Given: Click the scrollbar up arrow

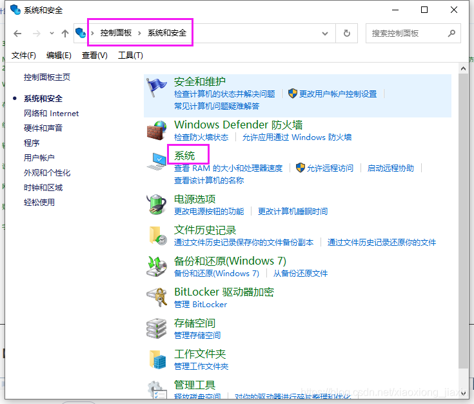Looking at the screenshot, I should tap(463, 68).
